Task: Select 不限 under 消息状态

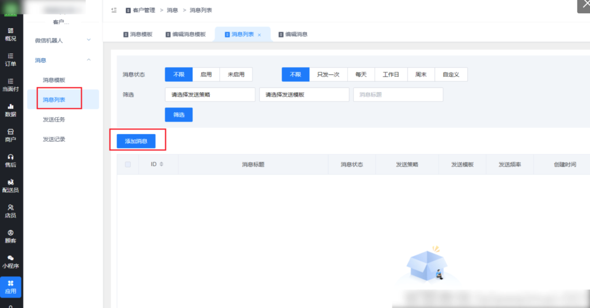Action: pos(179,74)
